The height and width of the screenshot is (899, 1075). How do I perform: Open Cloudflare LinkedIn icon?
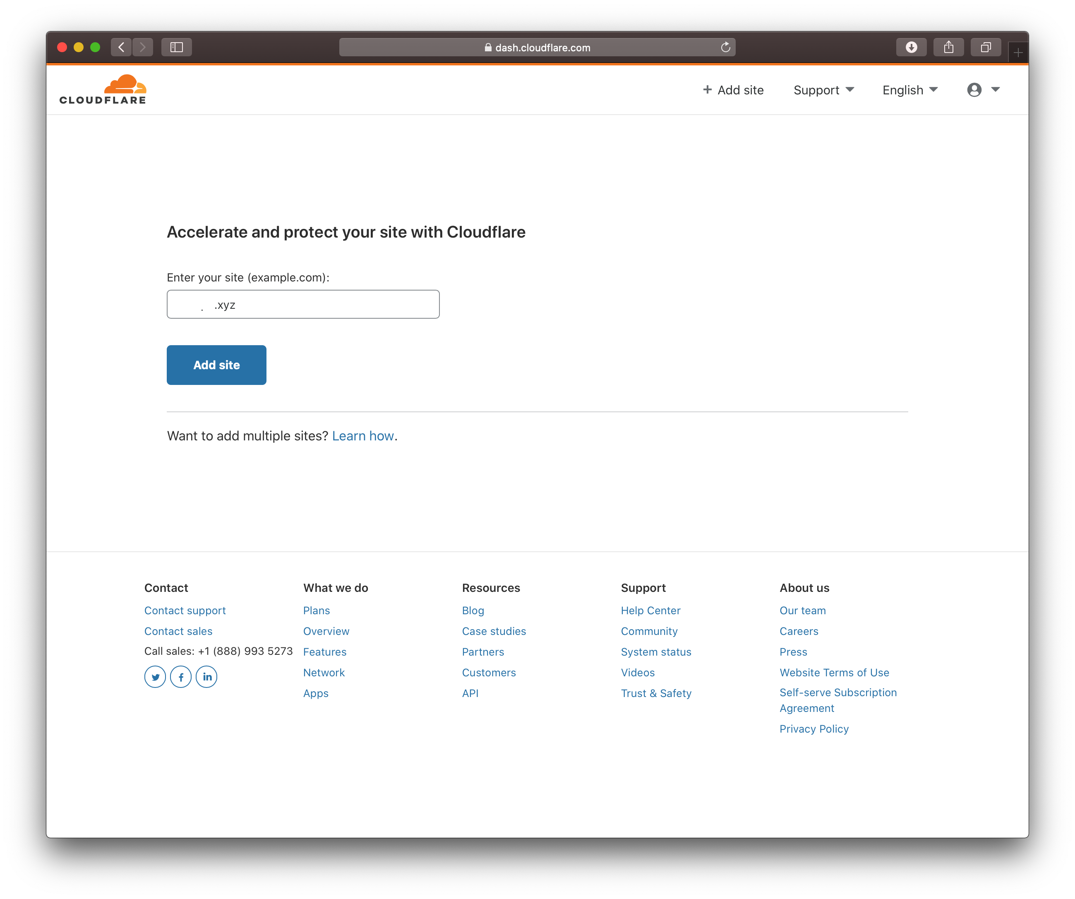[x=206, y=677]
